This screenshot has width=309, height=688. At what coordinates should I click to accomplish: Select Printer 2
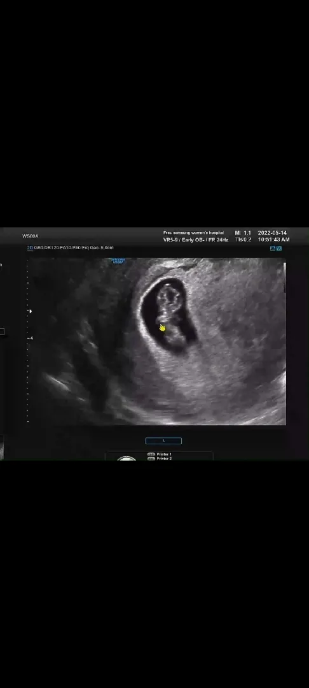[164, 459]
